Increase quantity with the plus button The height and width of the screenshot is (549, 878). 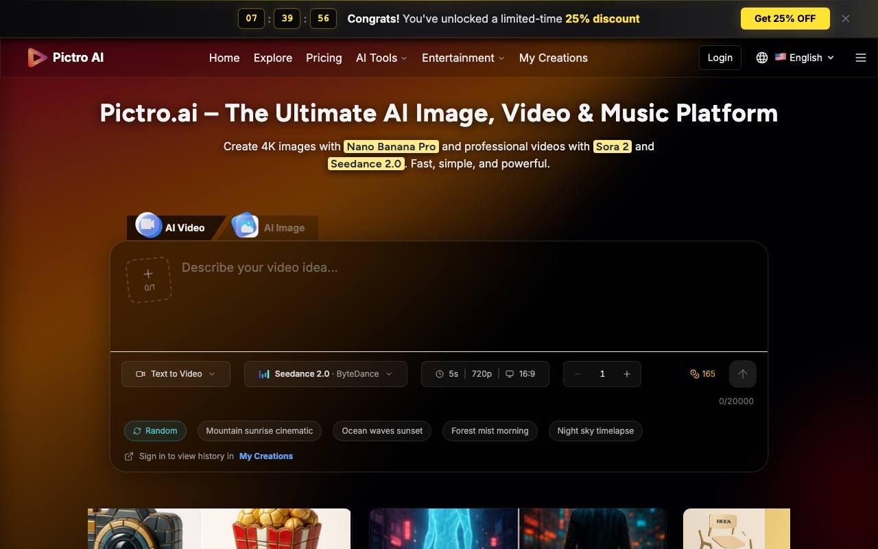(x=626, y=374)
